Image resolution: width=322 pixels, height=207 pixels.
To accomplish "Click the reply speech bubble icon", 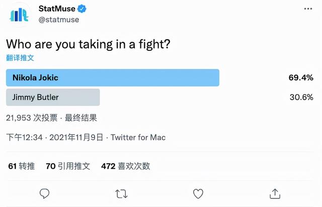I will 44,193.
